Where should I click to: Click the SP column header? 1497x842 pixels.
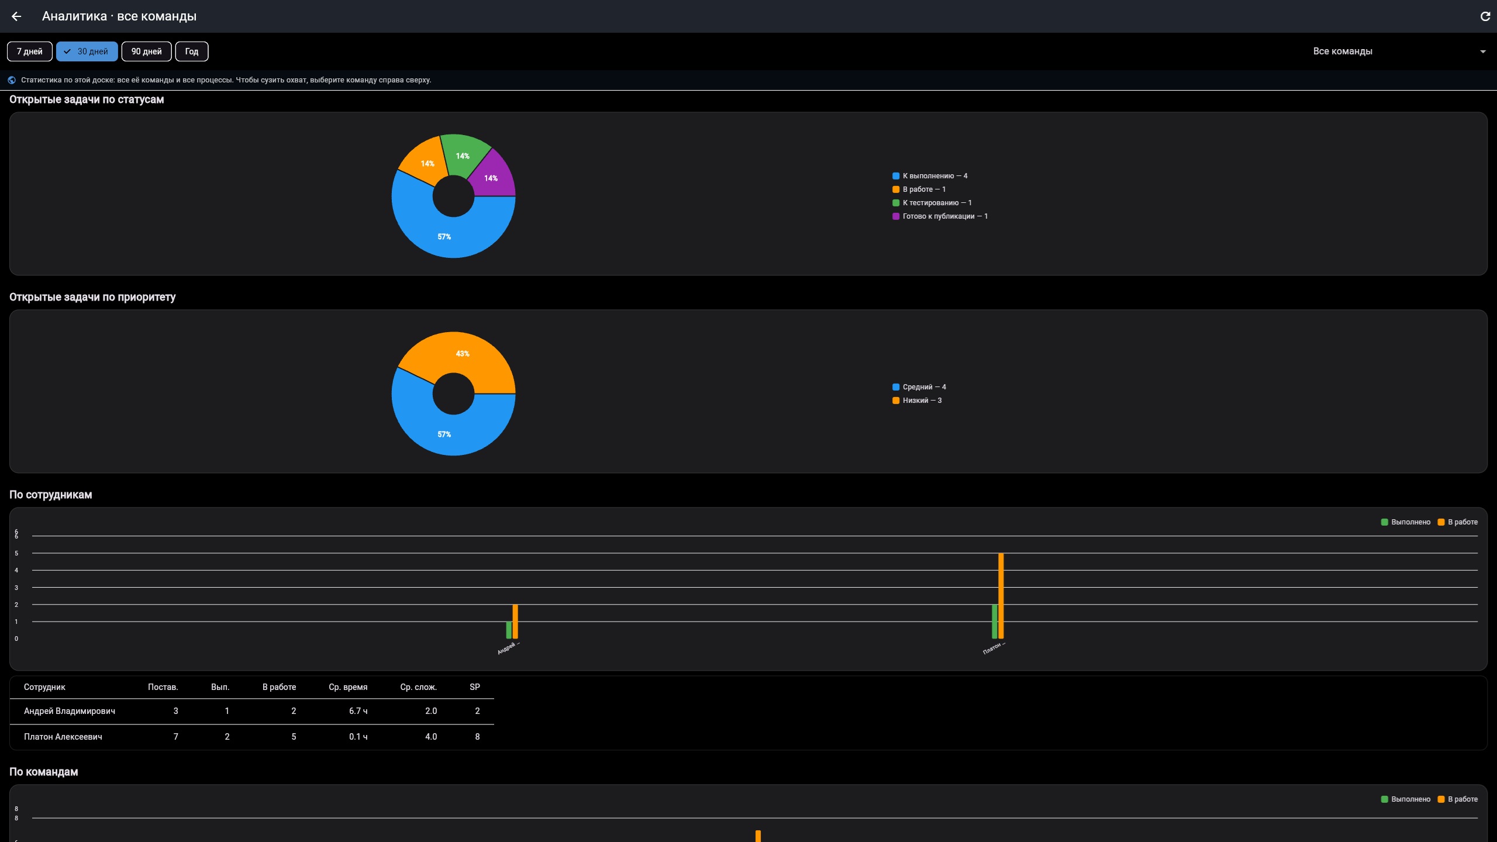[x=475, y=687]
